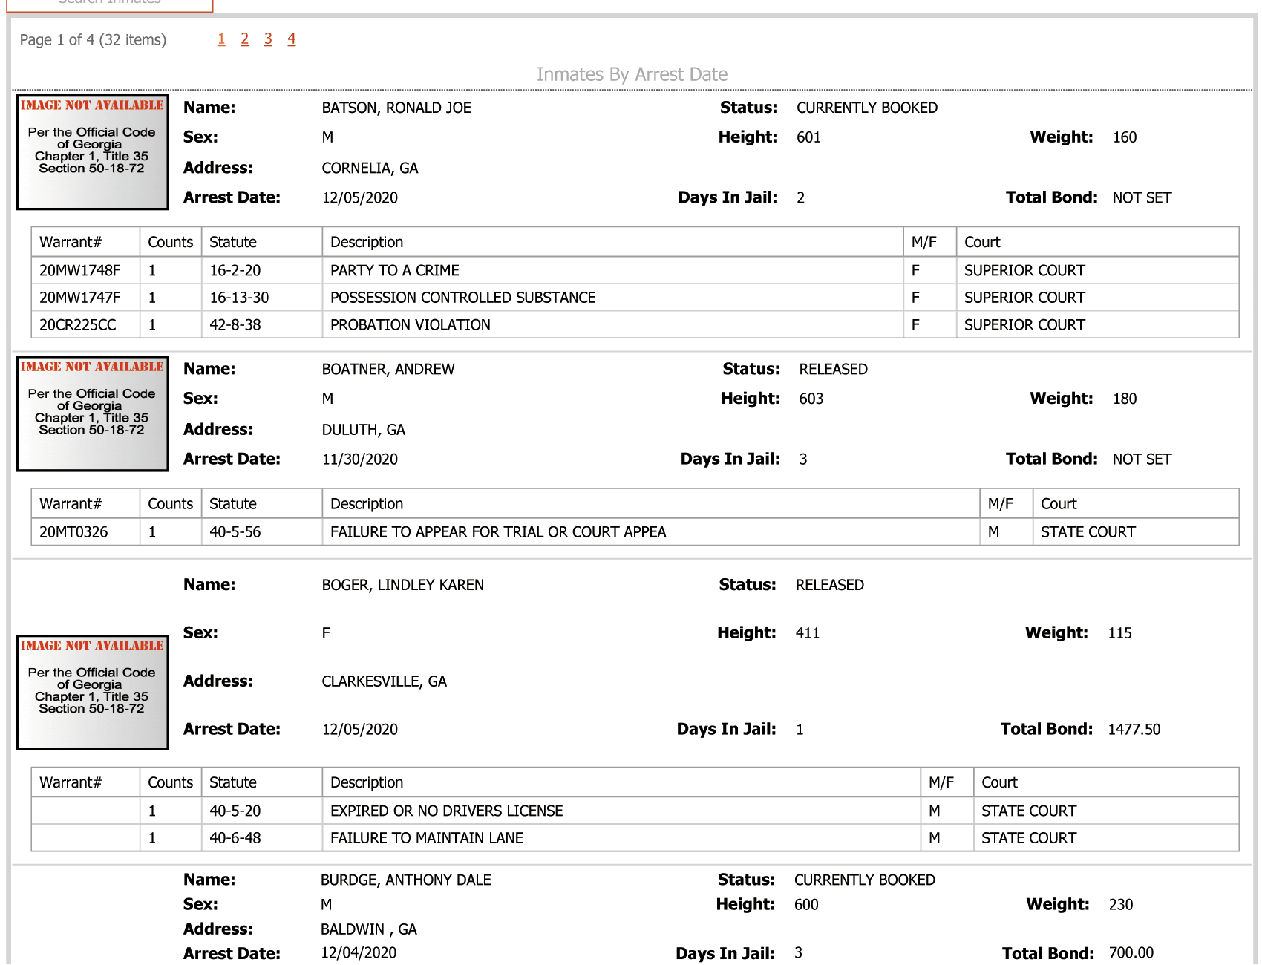Image resolution: width=1262 pixels, height=965 pixels.
Task: Click warrant 20MT0326 failure to appear row
Action: tap(635, 531)
